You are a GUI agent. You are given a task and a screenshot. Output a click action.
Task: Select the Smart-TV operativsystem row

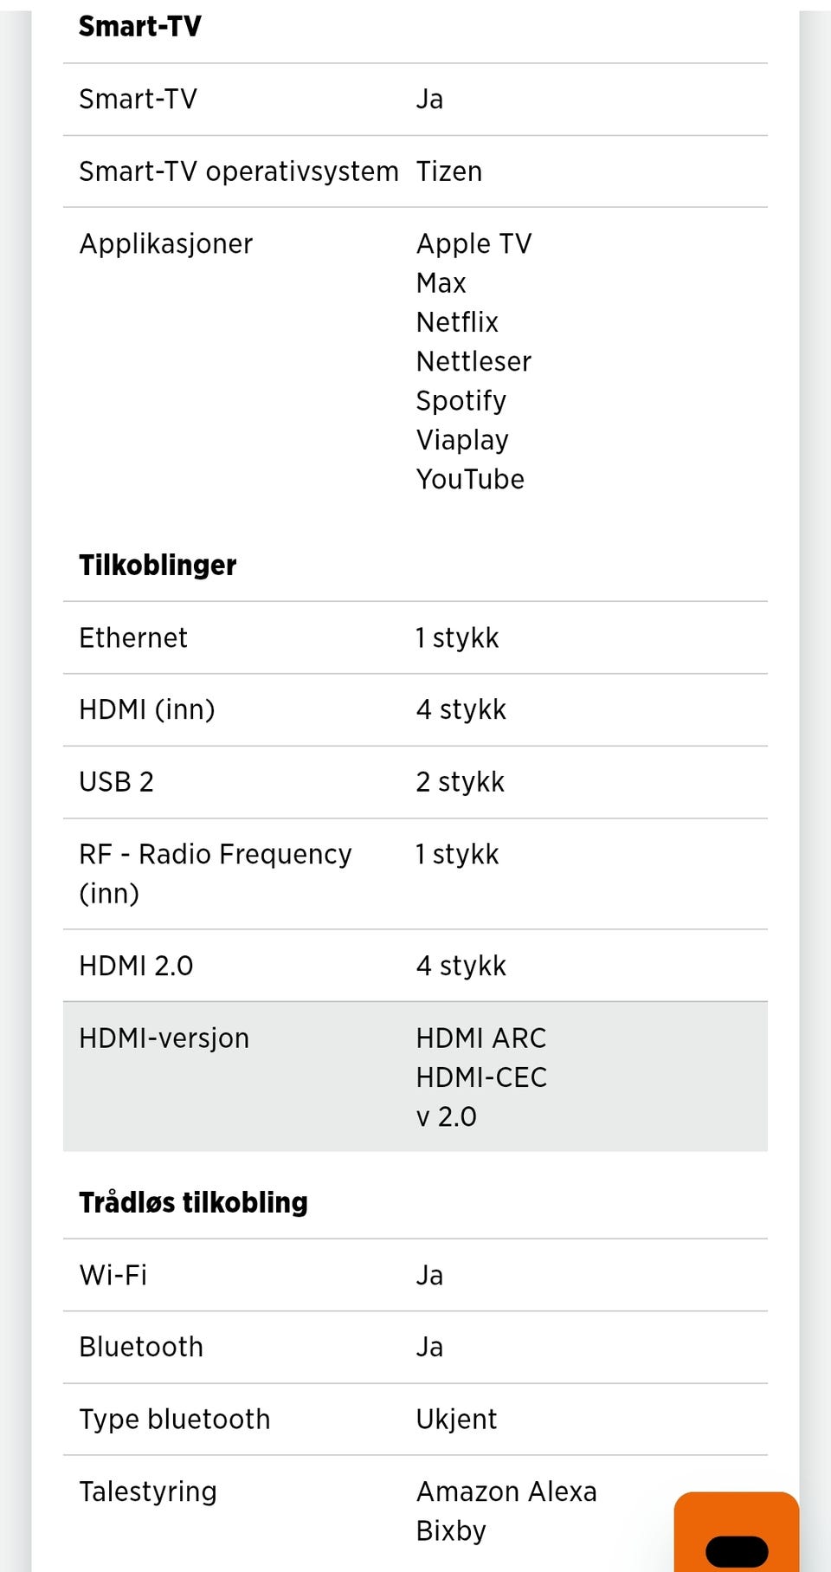(415, 171)
